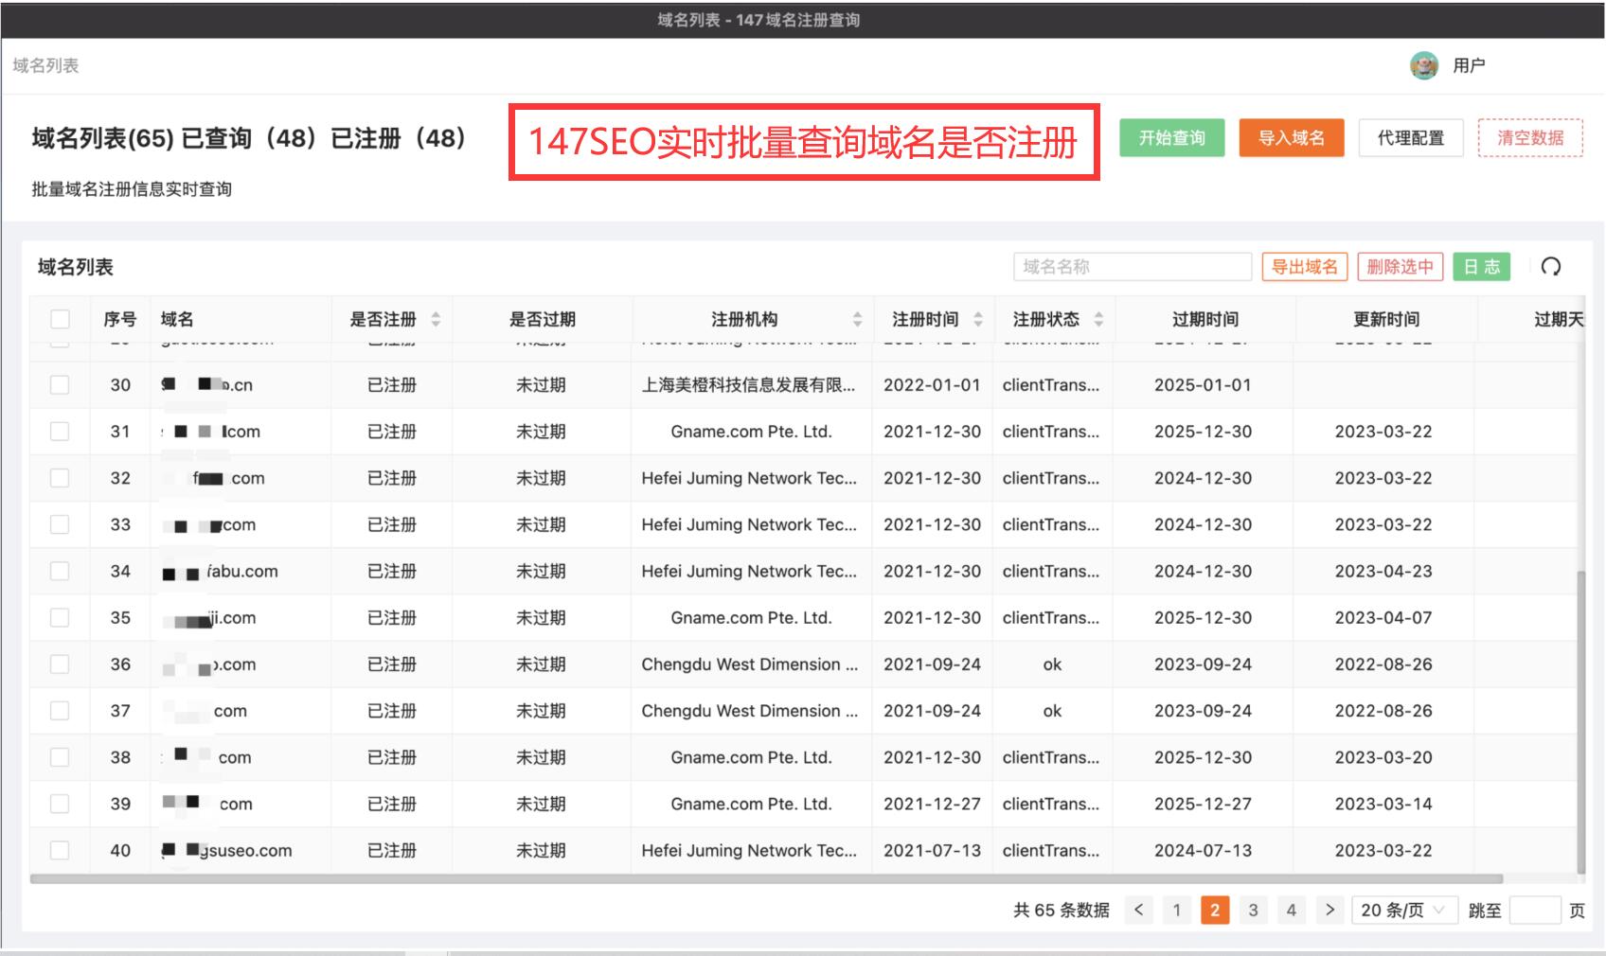Click the user avatar icon
1606x956 pixels.
(1423, 65)
